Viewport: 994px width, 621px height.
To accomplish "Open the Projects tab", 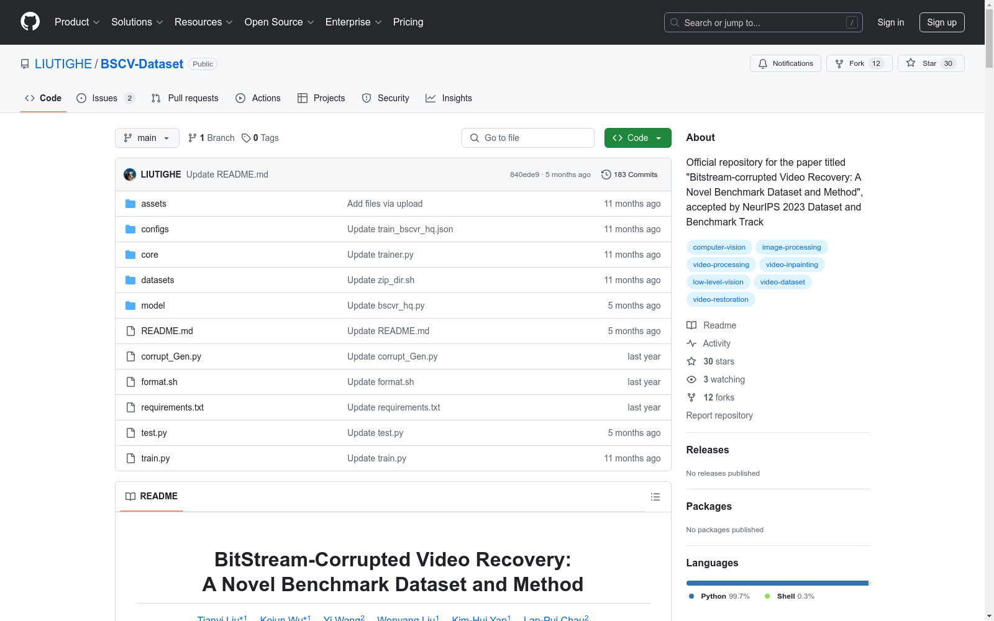I will click(321, 98).
